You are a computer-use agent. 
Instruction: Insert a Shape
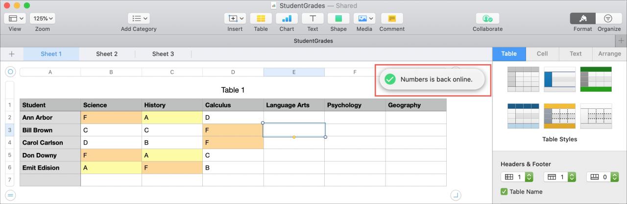[x=338, y=19]
